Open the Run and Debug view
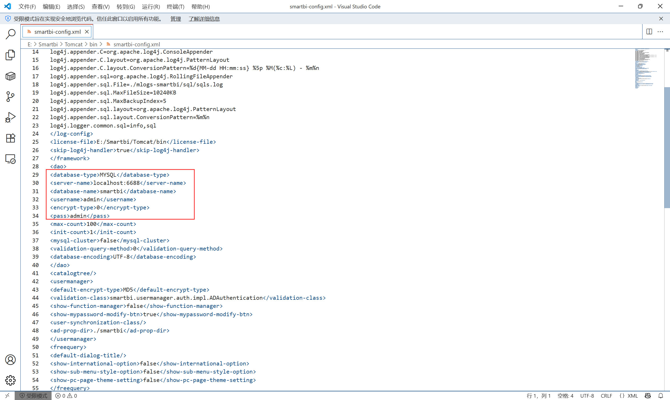This screenshot has height=400, width=670. coord(10,117)
